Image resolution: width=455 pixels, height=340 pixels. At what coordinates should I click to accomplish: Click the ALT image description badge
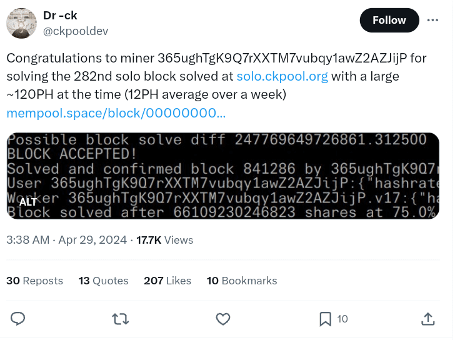pos(27,202)
